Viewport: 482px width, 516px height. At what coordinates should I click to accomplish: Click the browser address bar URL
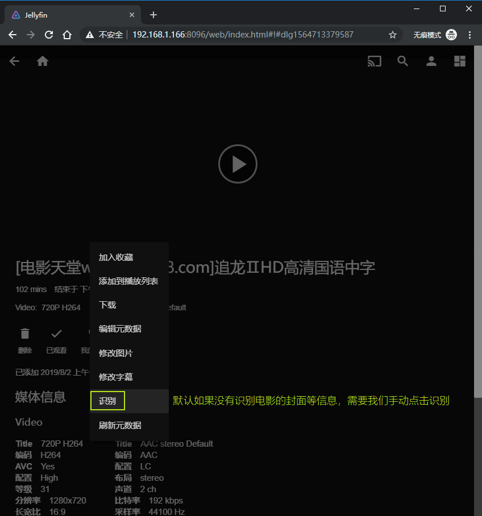243,35
